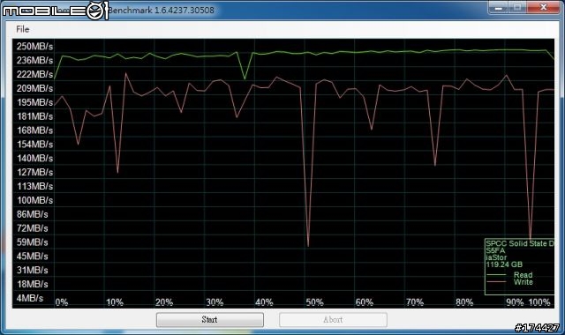Click the 209MB/s axis label
565x335 pixels.
[x=34, y=88]
